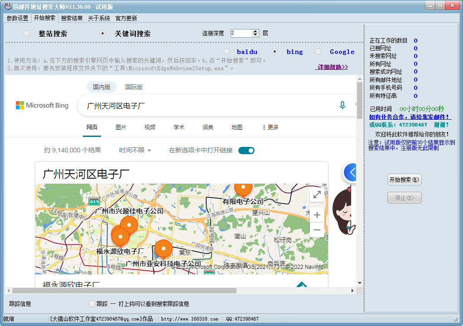The height and width of the screenshot is (326, 463).
Task: Open 关于系统 tab
Action: click(x=99, y=18)
